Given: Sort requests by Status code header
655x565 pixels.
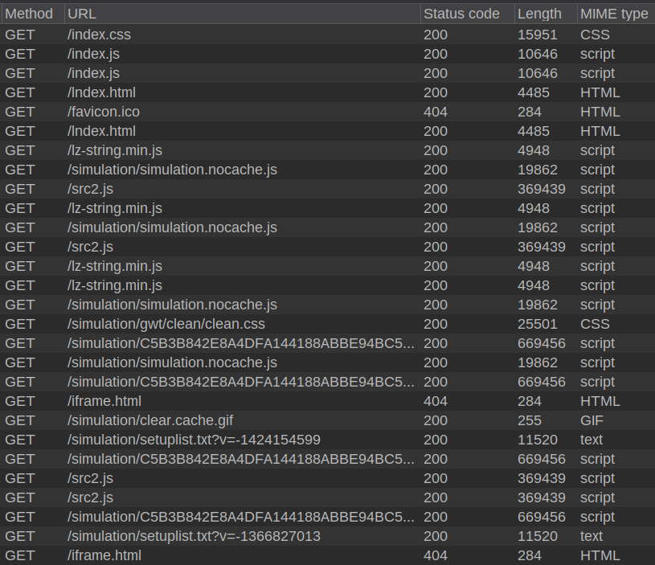Looking at the screenshot, I should pos(461,14).
